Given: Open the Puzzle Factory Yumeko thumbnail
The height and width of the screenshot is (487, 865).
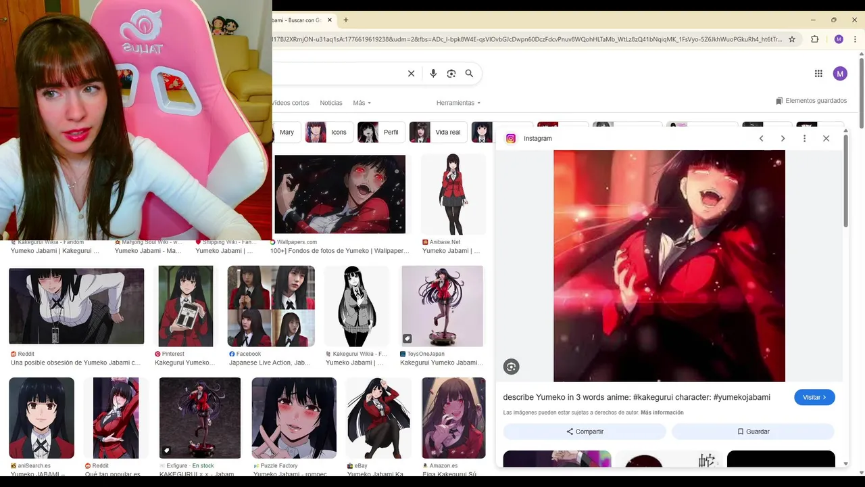Looking at the screenshot, I should pos(294,418).
